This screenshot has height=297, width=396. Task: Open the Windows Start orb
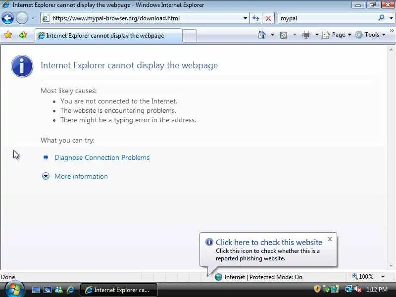[14, 290]
